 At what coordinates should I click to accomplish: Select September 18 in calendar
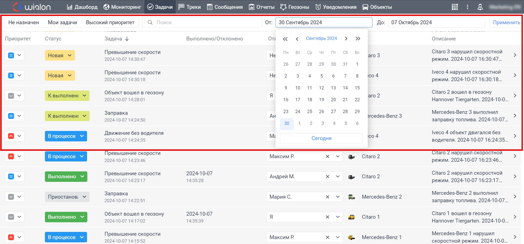coord(310,100)
